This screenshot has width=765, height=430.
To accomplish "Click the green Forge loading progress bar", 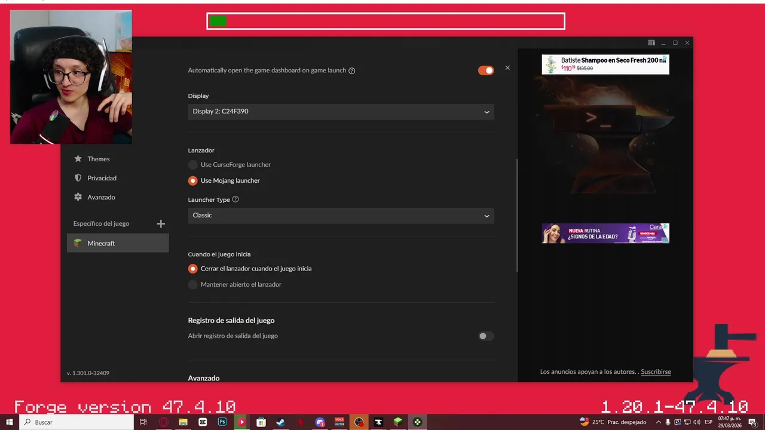I will tap(218, 21).
